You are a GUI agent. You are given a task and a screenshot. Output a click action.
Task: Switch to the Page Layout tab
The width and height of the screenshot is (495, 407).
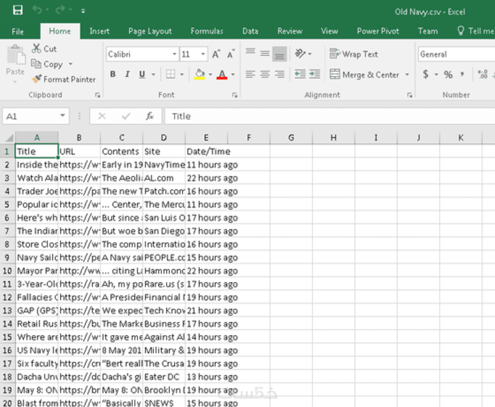coord(150,31)
